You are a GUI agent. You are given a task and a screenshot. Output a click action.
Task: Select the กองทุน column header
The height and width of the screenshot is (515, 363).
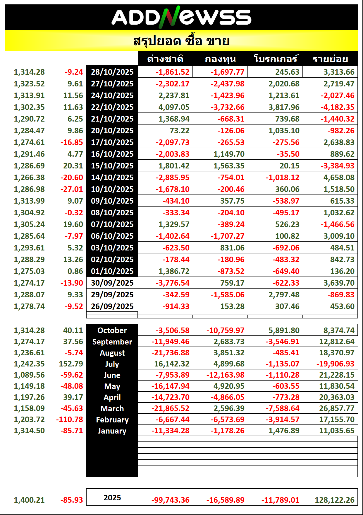click(x=220, y=59)
